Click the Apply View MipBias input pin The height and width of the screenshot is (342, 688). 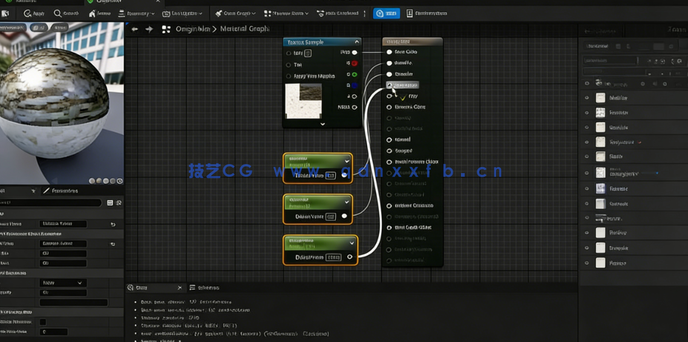pos(288,76)
